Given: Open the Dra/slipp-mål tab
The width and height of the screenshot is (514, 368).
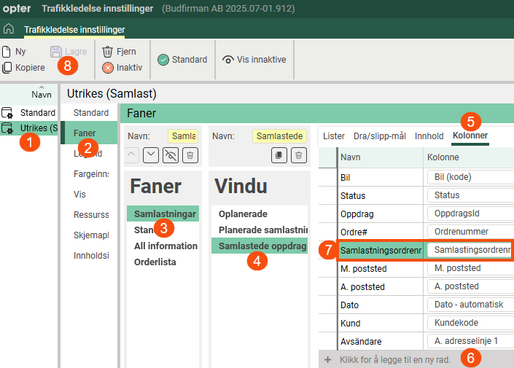Looking at the screenshot, I should [379, 136].
